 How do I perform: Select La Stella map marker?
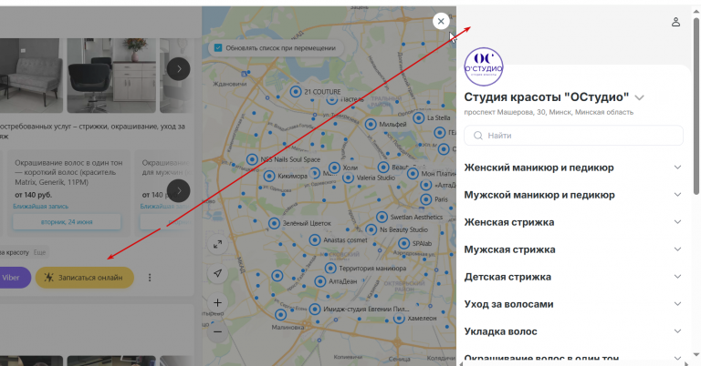418,117
